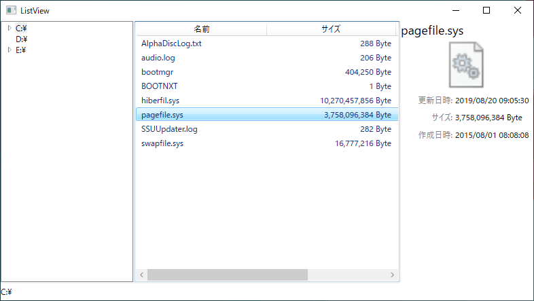Click the details pane size value 3,758,096,384 Byte
This screenshot has height=301, width=534.
pos(488,118)
